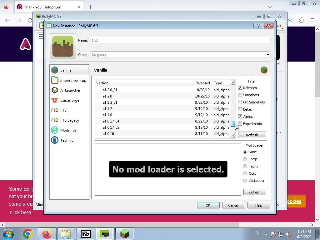Launch Chrome from the taskbar
This screenshot has height=240, width=320.
(x=28, y=234)
